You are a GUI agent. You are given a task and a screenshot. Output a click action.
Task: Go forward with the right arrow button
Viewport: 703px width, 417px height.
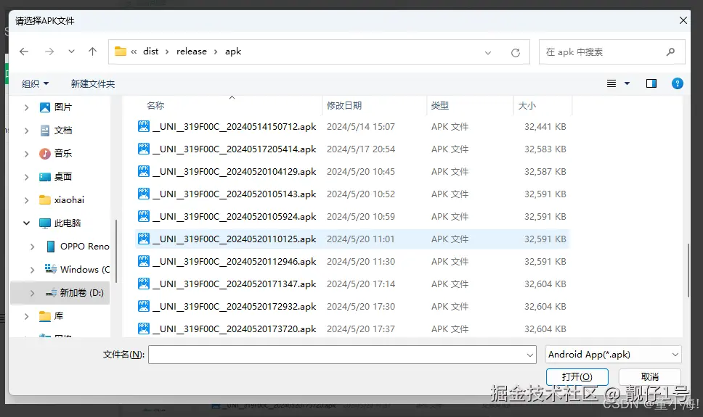[x=49, y=51]
